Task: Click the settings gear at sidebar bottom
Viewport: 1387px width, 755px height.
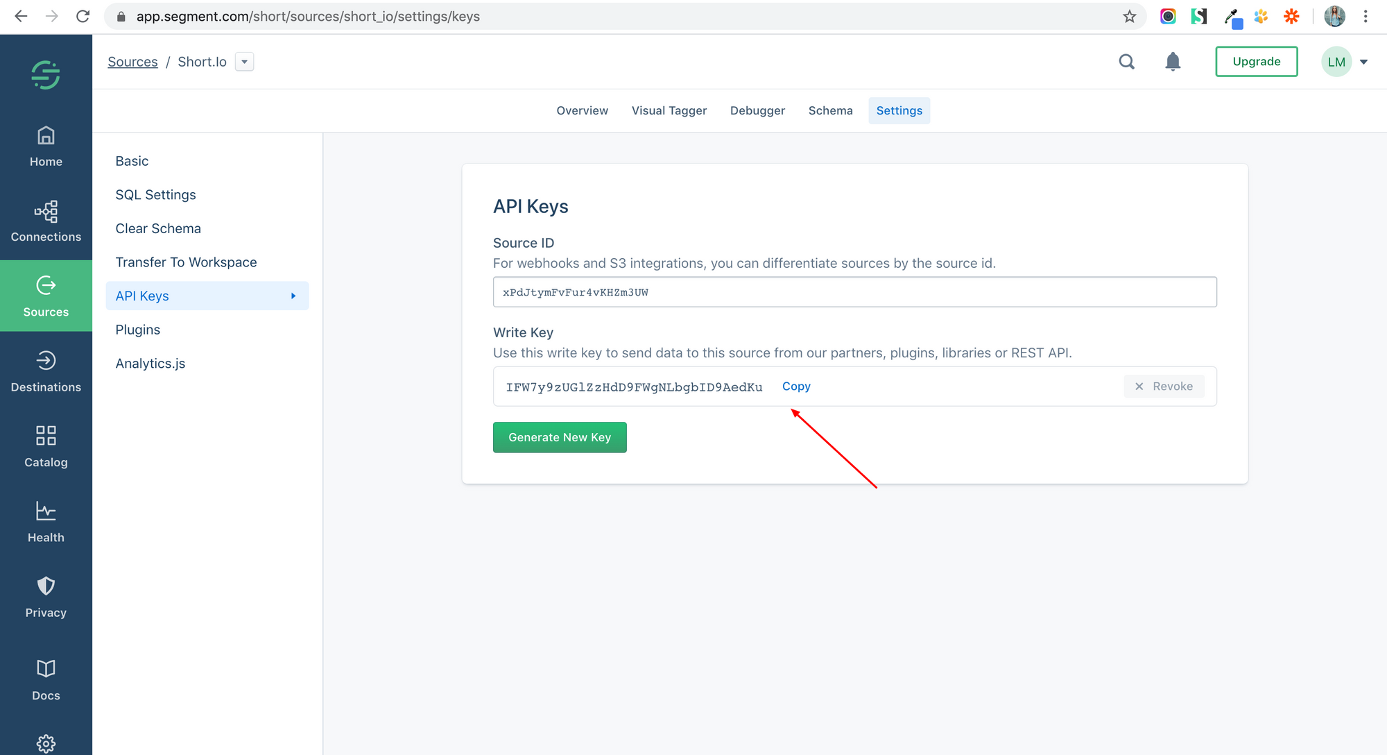Action: coord(45,743)
